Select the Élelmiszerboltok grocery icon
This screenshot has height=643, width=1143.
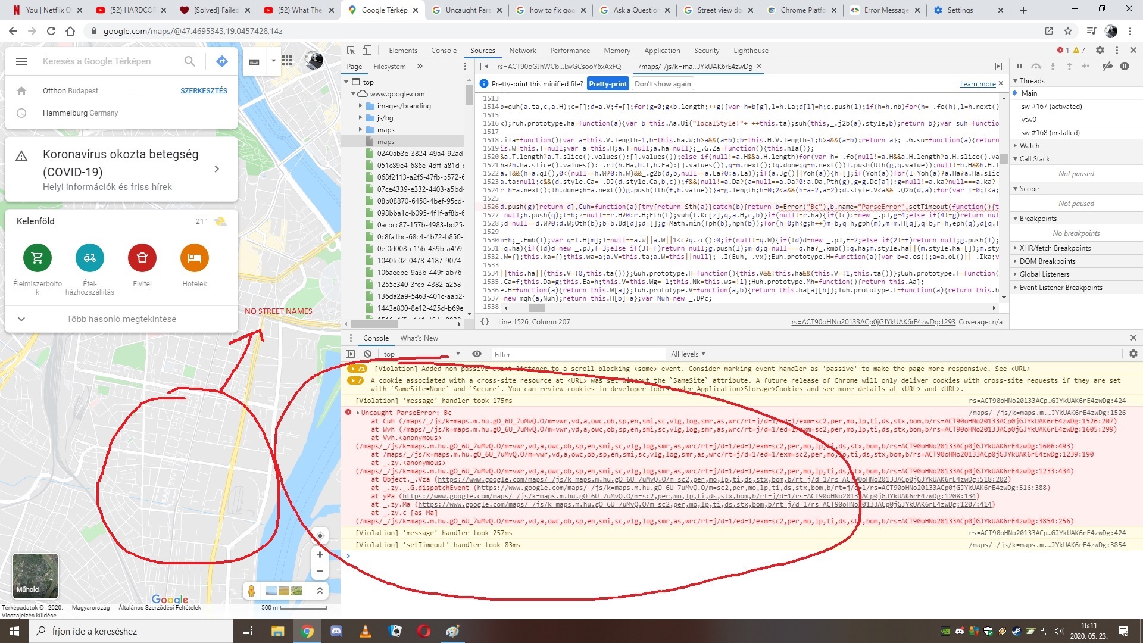[x=38, y=258]
